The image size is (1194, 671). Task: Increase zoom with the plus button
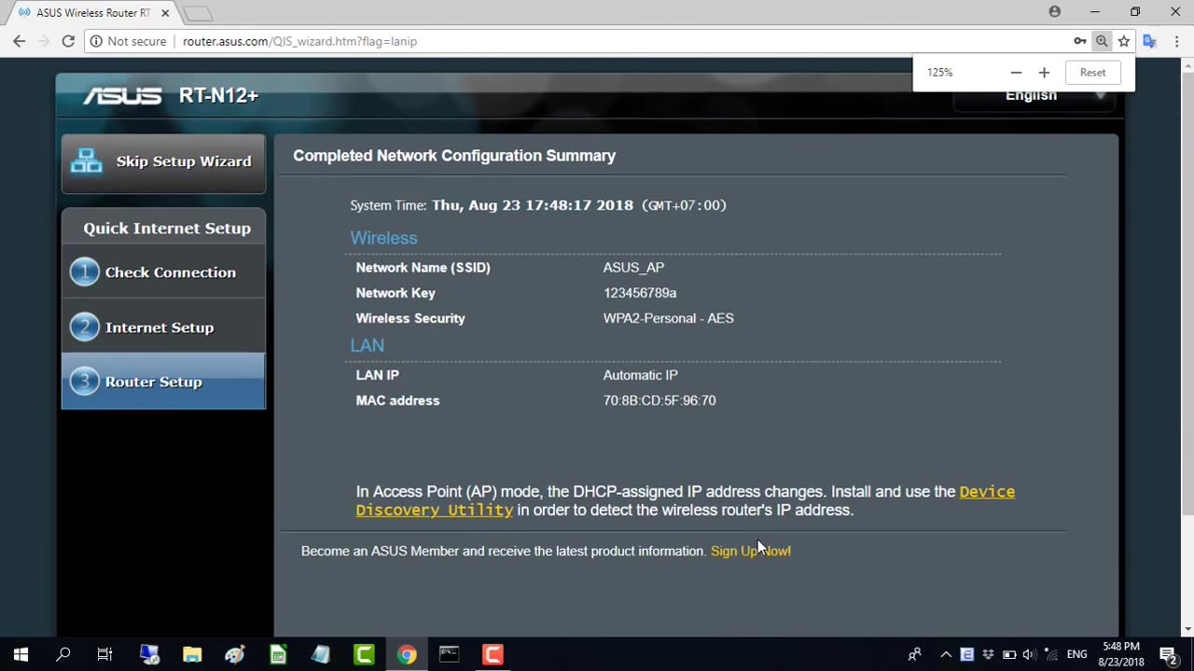[x=1044, y=73]
